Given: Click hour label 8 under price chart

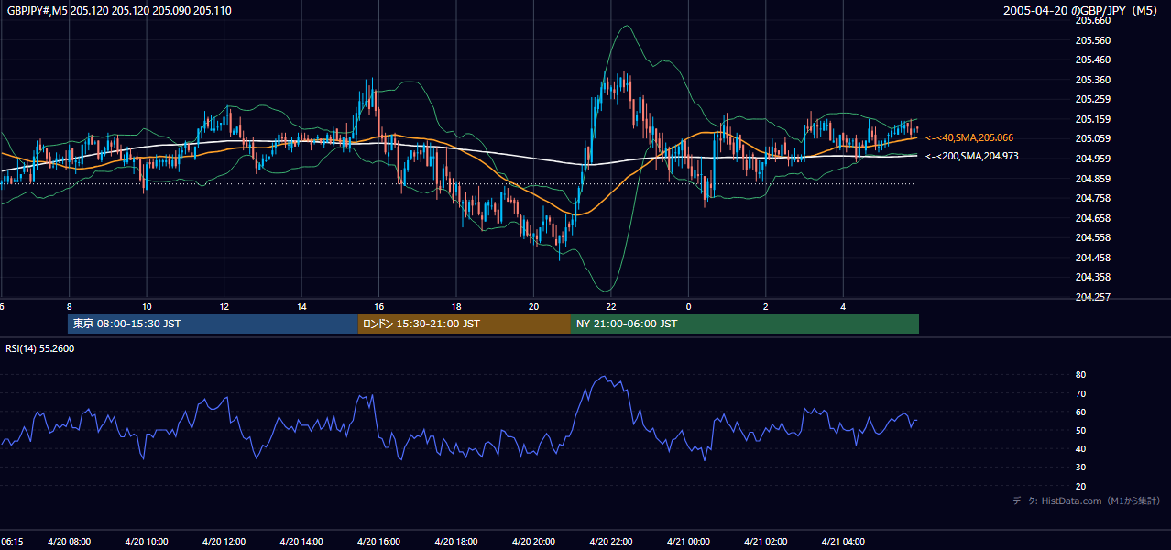Looking at the screenshot, I should click(x=70, y=306).
